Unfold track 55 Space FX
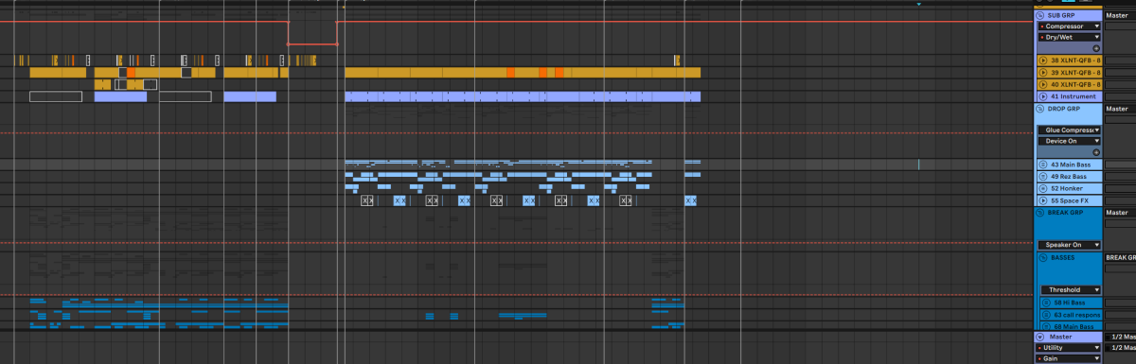1136x364 pixels. click(1043, 199)
